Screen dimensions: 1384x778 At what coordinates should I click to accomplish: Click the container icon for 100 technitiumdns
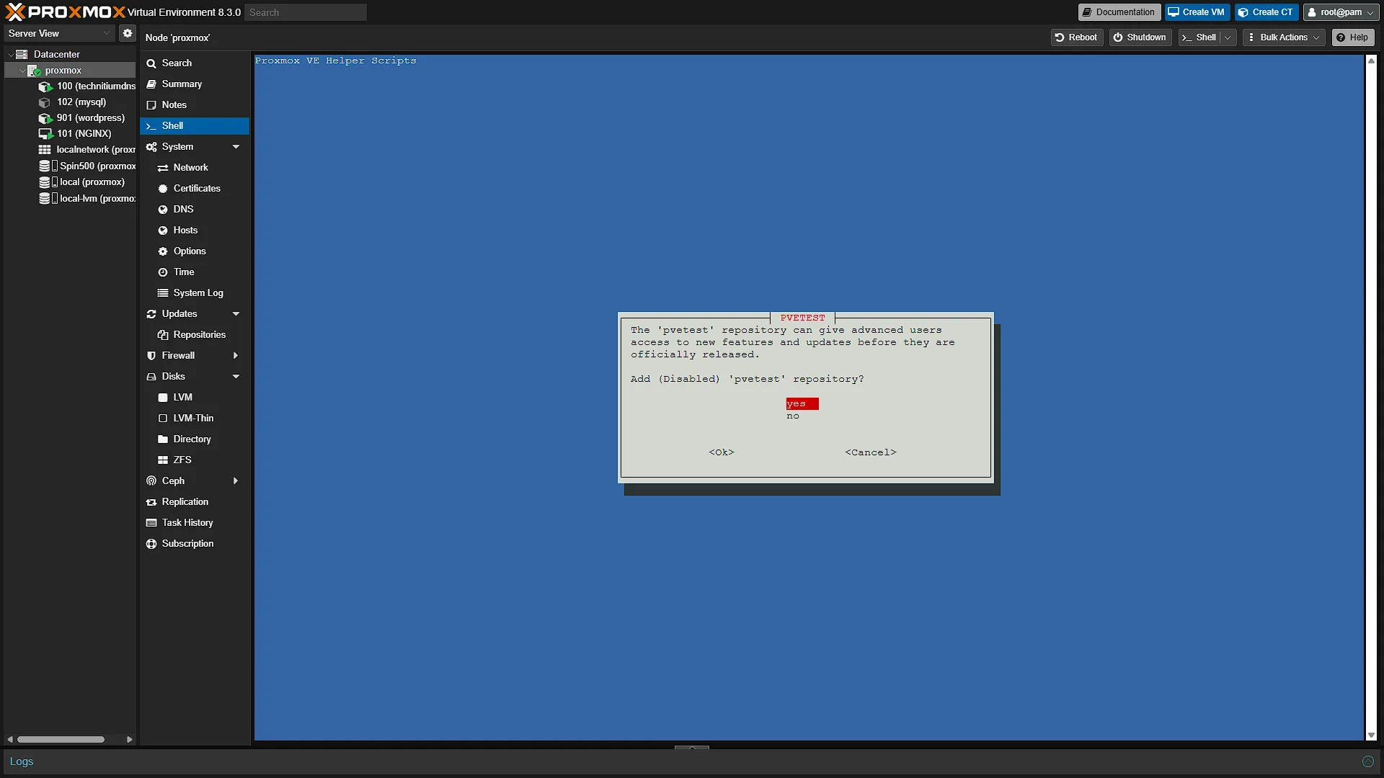(x=45, y=86)
